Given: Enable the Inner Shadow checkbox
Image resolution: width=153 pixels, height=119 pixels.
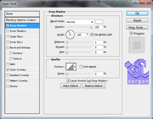Looking at the screenshot, I should click(8, 31).
